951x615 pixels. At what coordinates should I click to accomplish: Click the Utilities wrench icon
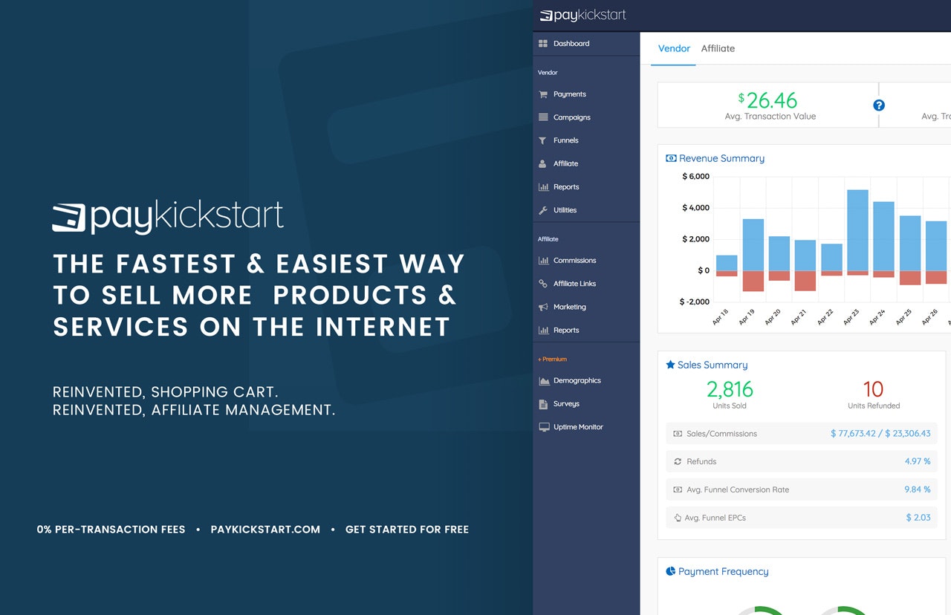(544, 210)
